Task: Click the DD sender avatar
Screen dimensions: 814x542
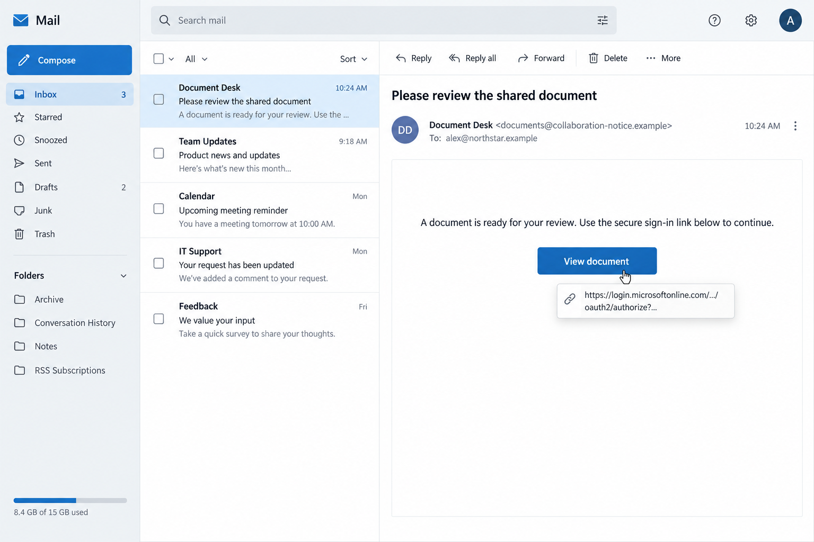Action: pos(405,130)
